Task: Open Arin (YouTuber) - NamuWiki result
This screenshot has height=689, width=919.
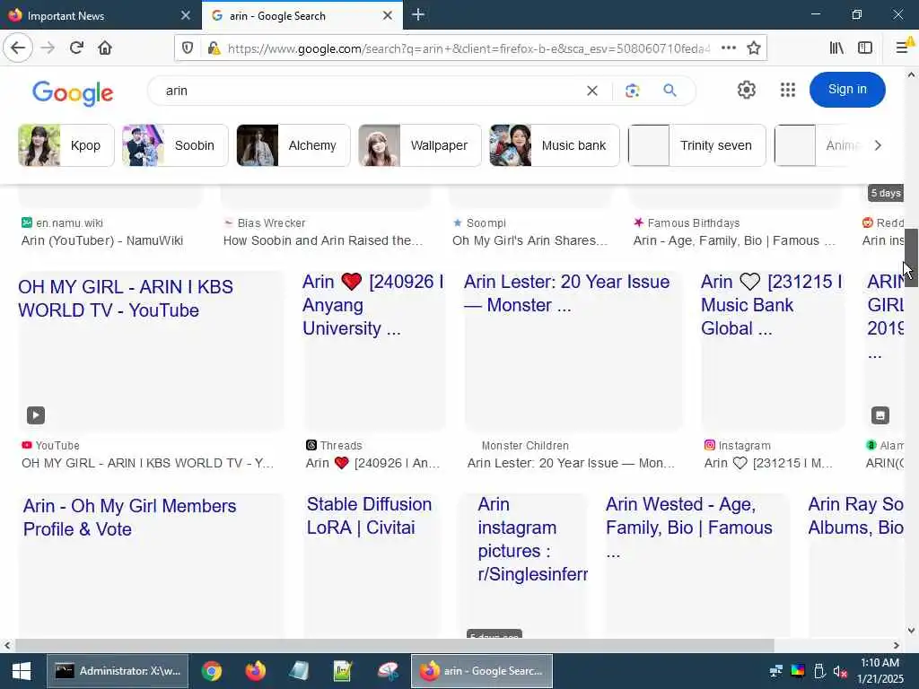Action: (102, 240)
